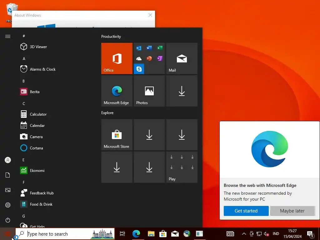Open the network icon in tray
The image size is (320, 240).
[259, 234]
